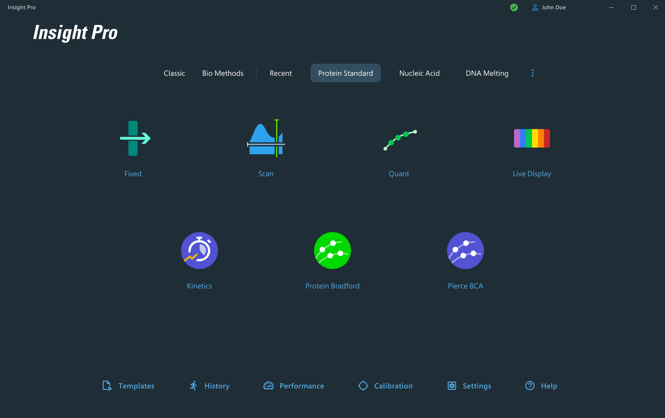The height and width of the screenshot is (418, 665).
Task: Open the DNA Melting tab
Action: coord(487,73)
